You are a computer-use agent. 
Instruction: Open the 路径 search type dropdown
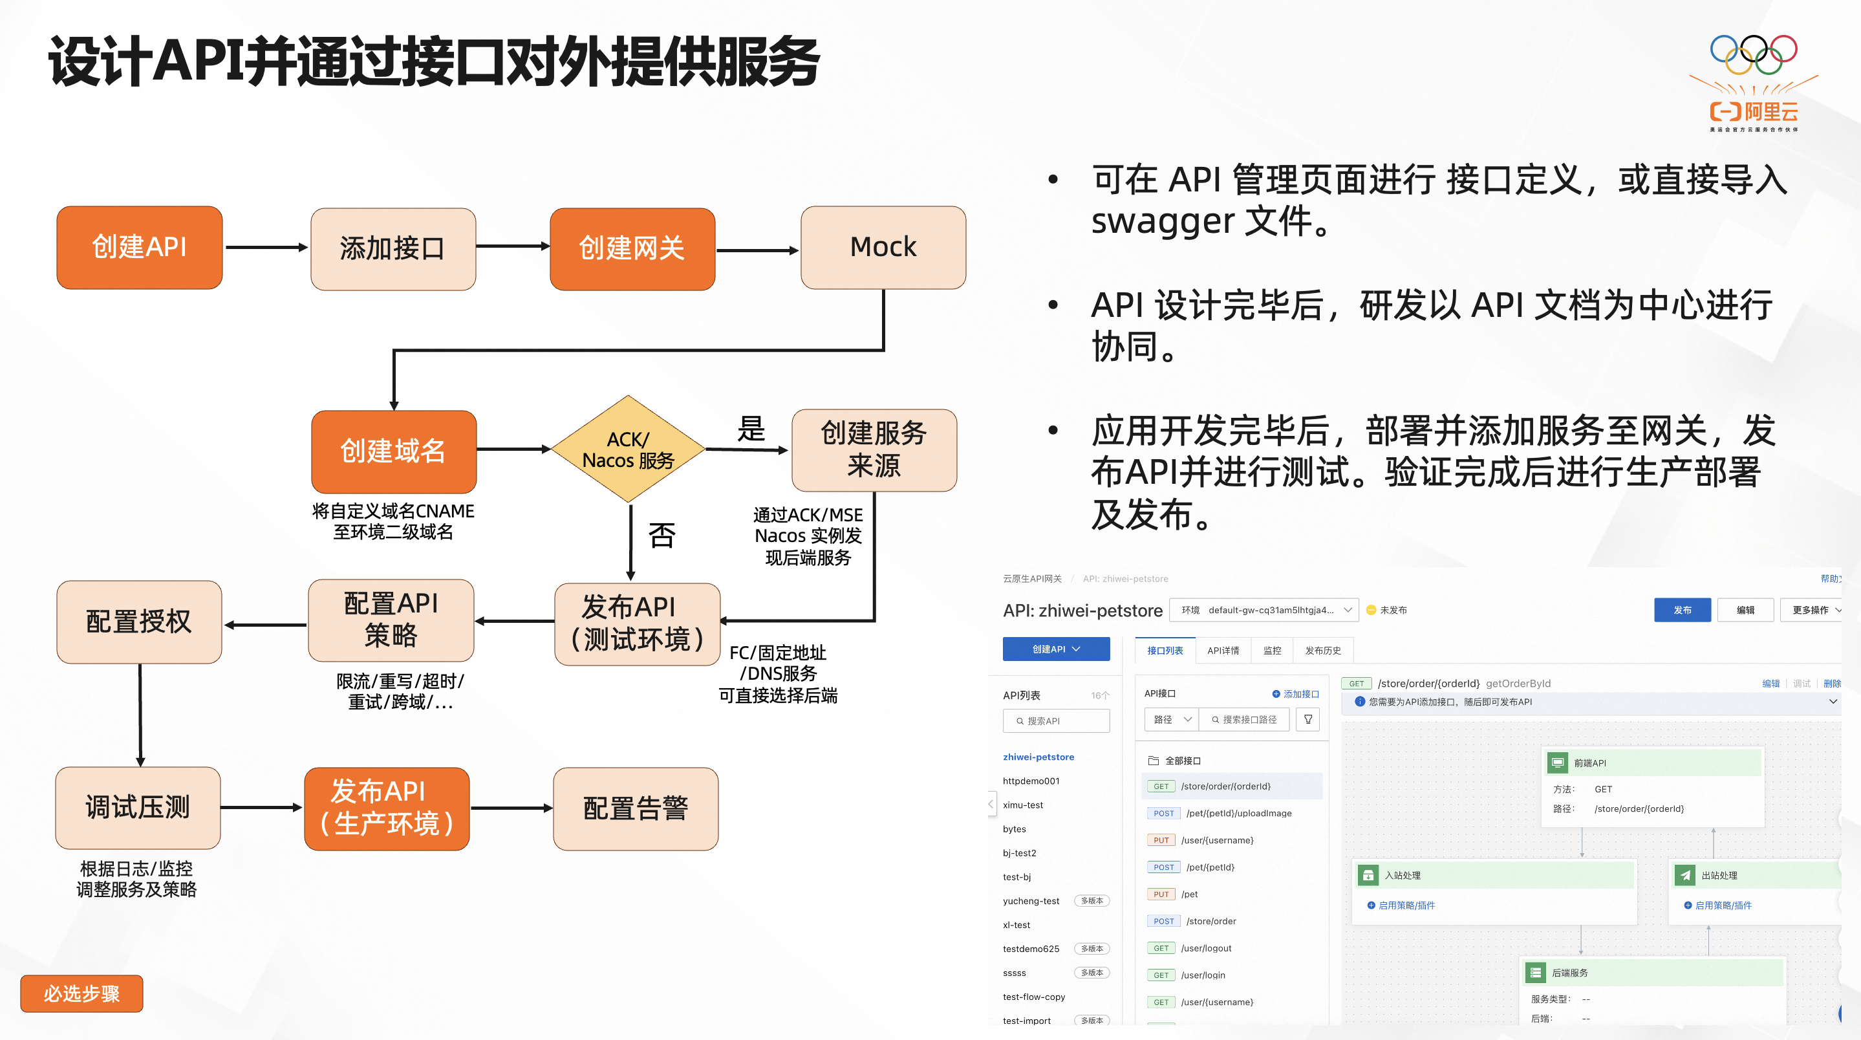coord(1171,719)
